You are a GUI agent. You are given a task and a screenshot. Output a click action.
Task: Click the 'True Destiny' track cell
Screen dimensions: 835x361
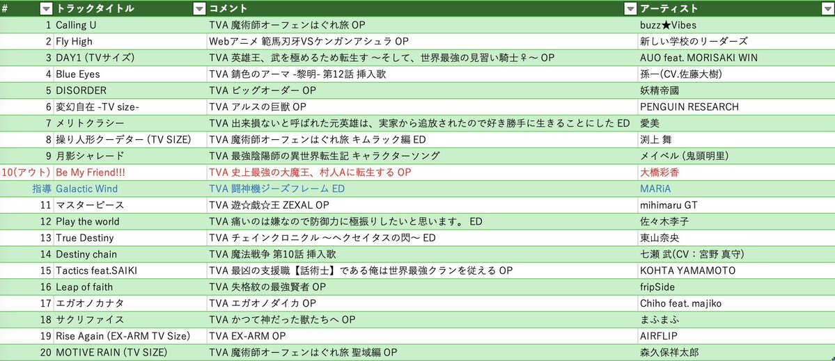(x=130, y=238)
